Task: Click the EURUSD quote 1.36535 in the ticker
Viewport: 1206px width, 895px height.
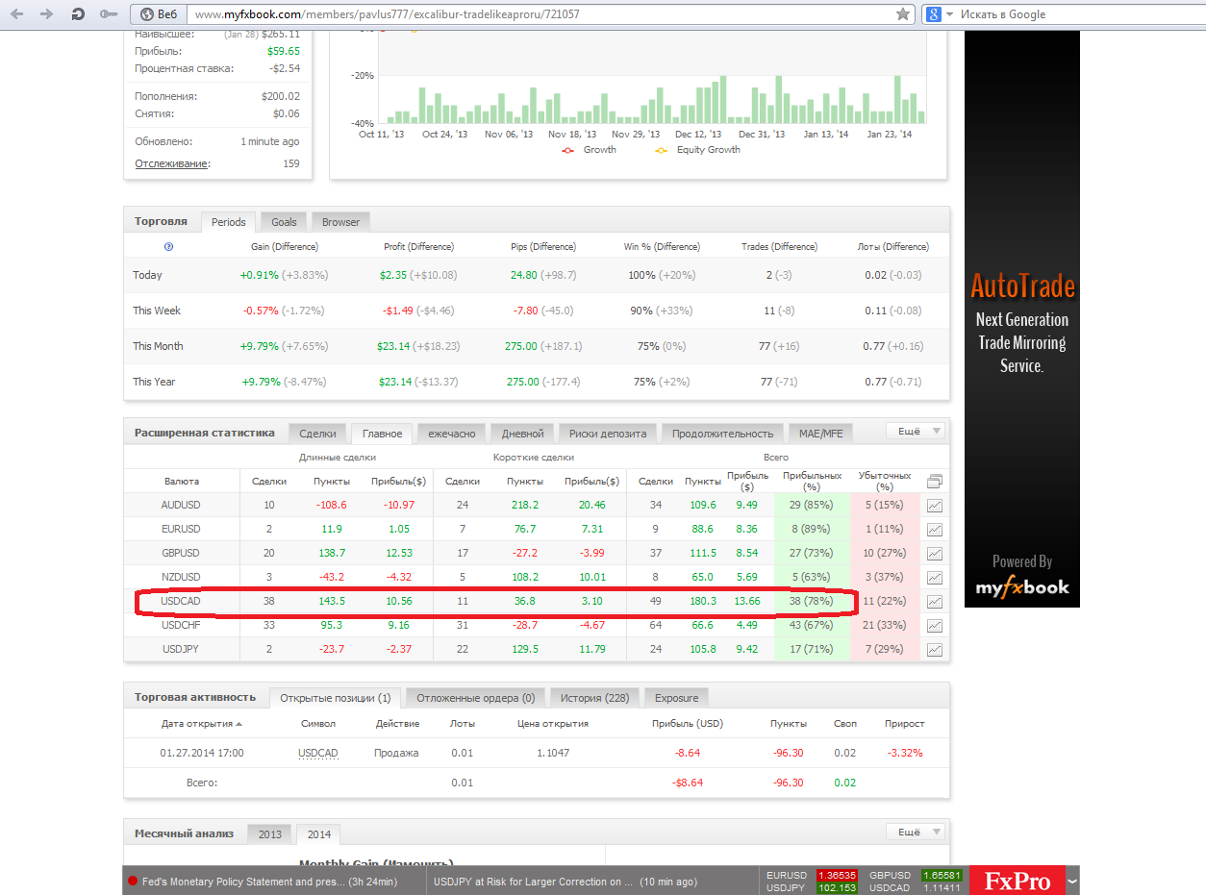Action: [x=836, y=875]
